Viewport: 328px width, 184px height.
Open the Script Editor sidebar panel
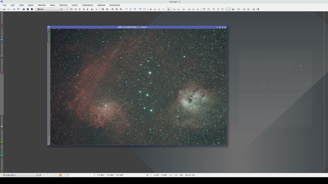(2, 150)
